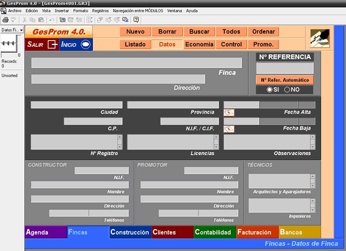Open the Ventana menu
Viewport: 346px width, 251px height.
(x=174, y=11)
